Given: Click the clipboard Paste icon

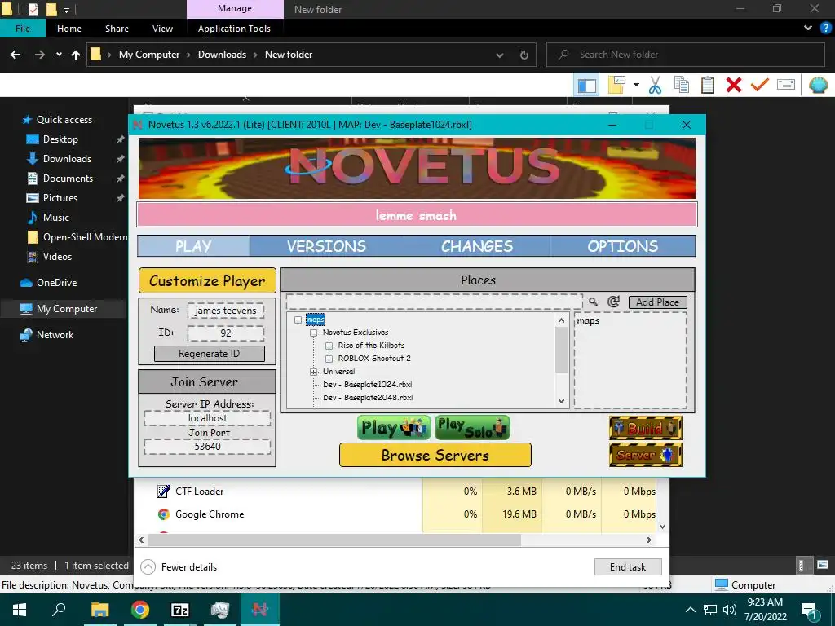Looking at the screenshot, I should (x=708, y=85).
